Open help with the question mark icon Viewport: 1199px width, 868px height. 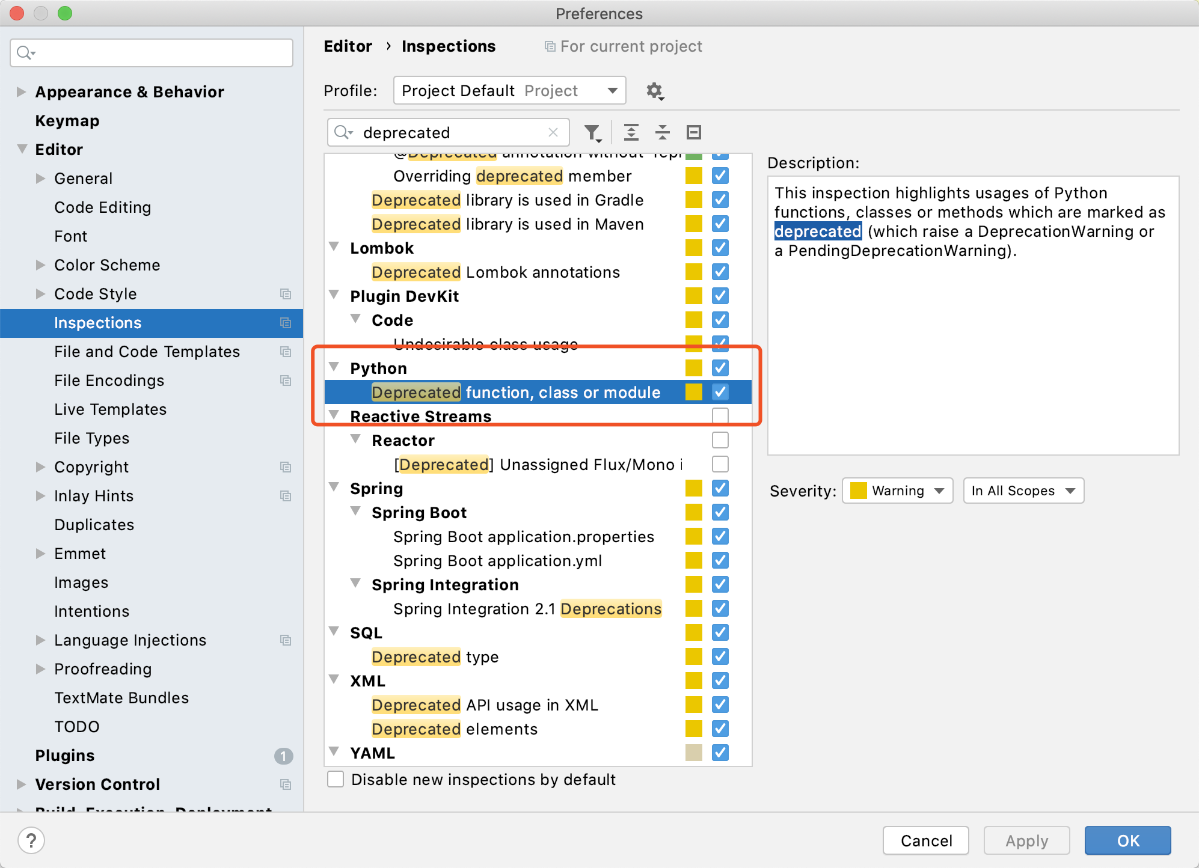(31, 840)
